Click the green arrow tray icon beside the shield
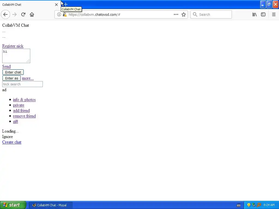The width and height of the screenshot is (279, 209). click(x=254, y=205)
